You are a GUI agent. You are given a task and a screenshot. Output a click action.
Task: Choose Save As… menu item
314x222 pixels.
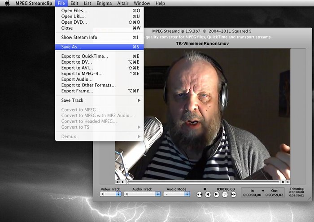click(99, 47)
